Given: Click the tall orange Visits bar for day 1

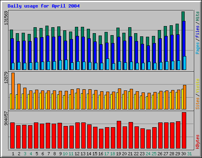Looking at the screenshot, I should coord(13,91).
